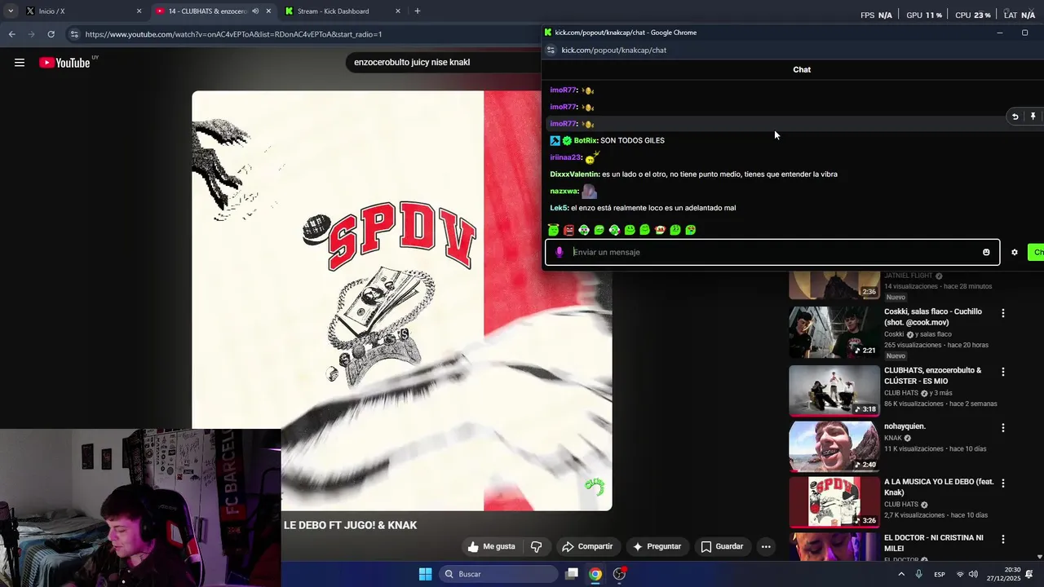Share the video with Compartir
Viewport: 1044px width, 587px height.
coord(586,546)
